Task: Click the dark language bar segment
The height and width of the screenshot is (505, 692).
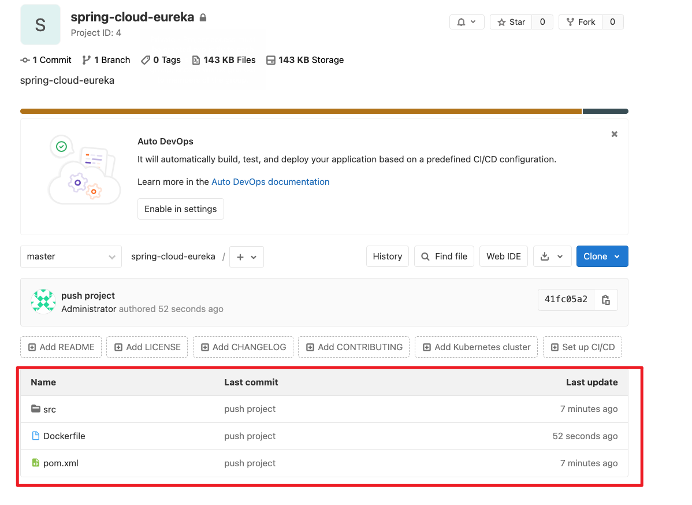Action: (605, 112)
